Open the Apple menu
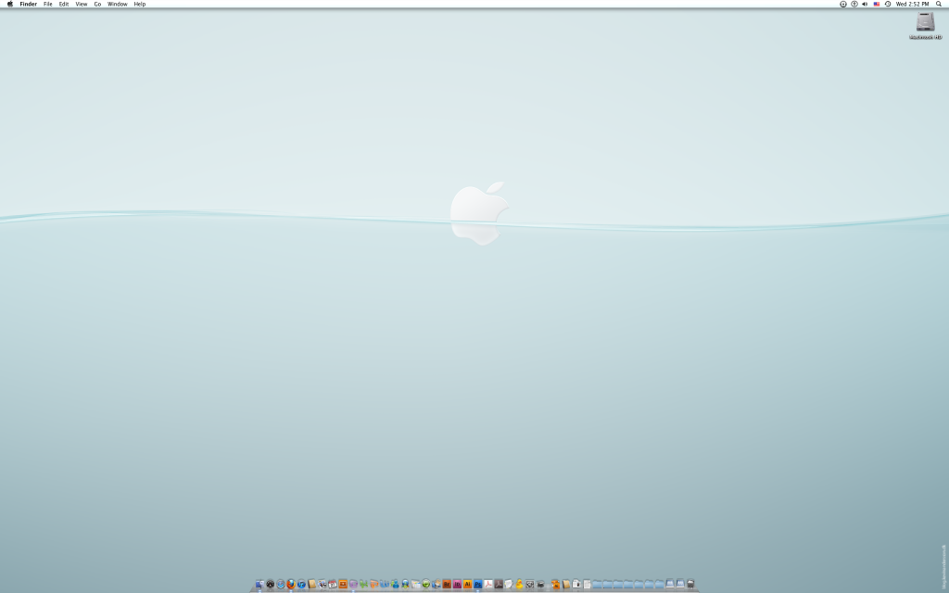This screenshot has width=949, height=593. click(x=10, y=5)
